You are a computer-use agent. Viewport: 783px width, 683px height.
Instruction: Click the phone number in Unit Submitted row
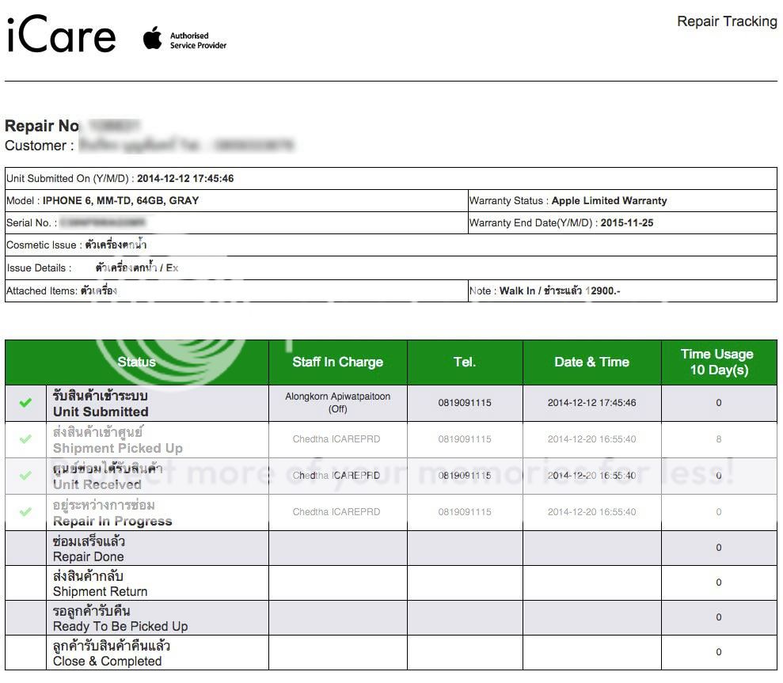pos(465,403)
